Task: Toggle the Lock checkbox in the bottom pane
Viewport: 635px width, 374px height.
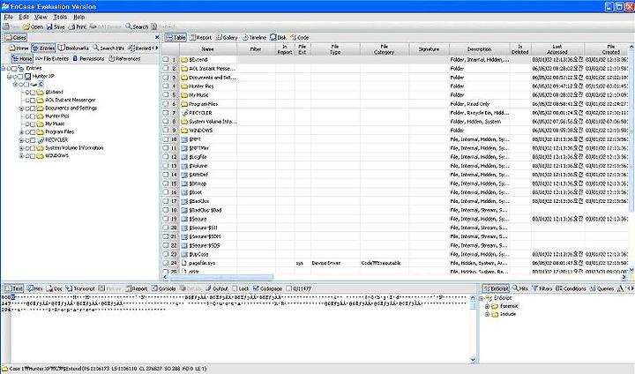Action: point(235,288)
